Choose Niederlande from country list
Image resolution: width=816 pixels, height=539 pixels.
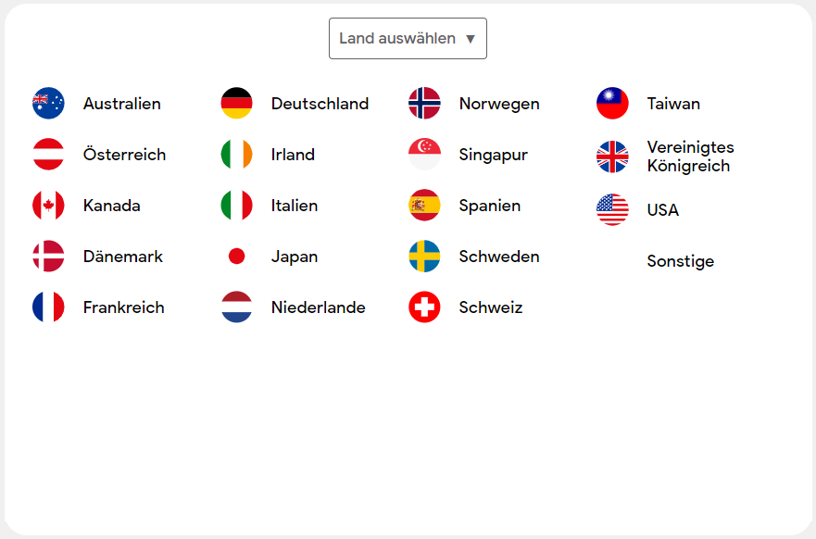point(319,307)
